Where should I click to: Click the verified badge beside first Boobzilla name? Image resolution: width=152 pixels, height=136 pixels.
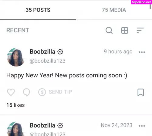[x=60, y=52]
